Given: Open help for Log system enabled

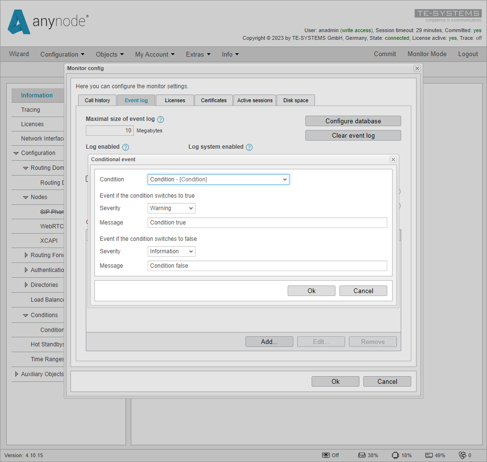Looking at the screenshot, I should [x=249, y=147].
